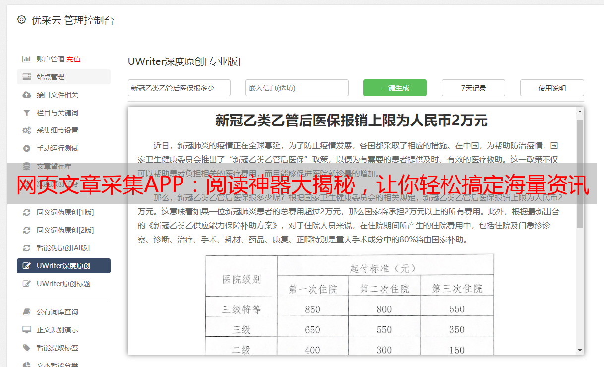Open 同义词伪原创[2版] menu item
The image size is (604, 367).
click(x=65, y=230)
